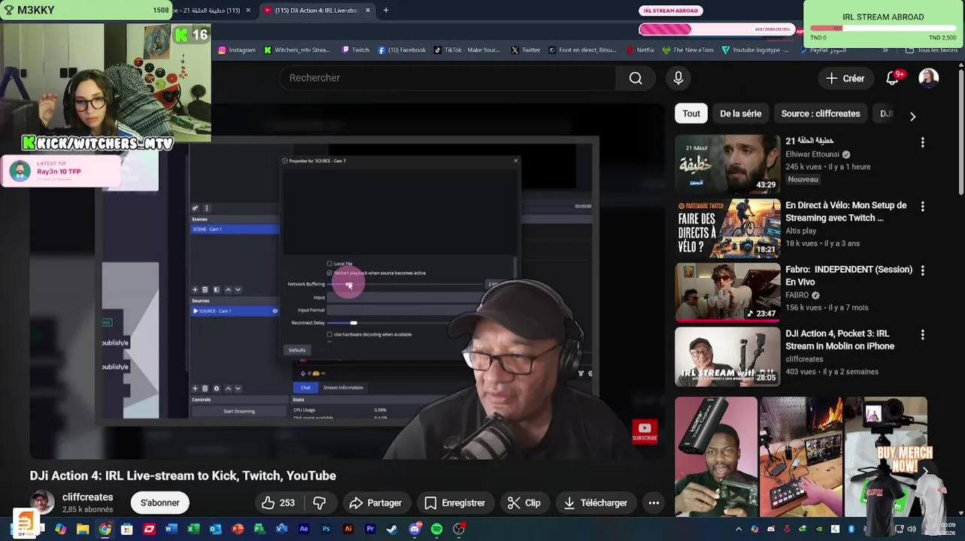
Task: Open YouTube notifications bell
Action: coord(893,78)
